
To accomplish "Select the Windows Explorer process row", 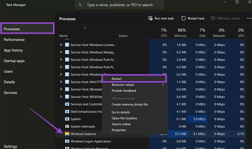I will (x=150, y=134).
